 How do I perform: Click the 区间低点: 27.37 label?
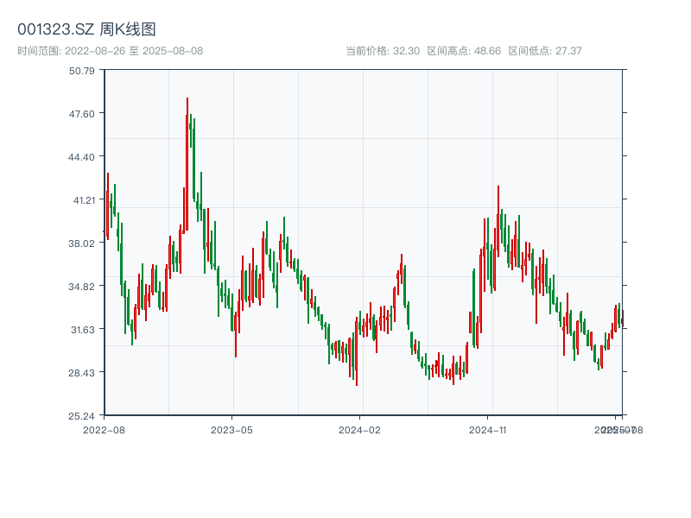pos(540,51)
